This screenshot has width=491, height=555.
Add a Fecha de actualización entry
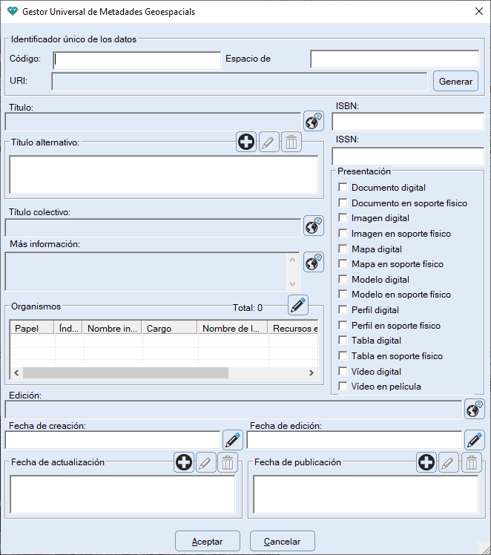(184, 463)
